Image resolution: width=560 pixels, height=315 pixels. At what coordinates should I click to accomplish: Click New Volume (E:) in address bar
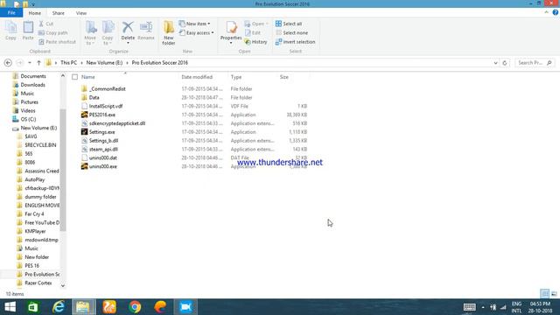click(x=104, y=62)
